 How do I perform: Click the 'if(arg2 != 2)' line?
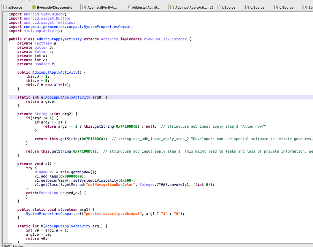click(x=50, y=122)
